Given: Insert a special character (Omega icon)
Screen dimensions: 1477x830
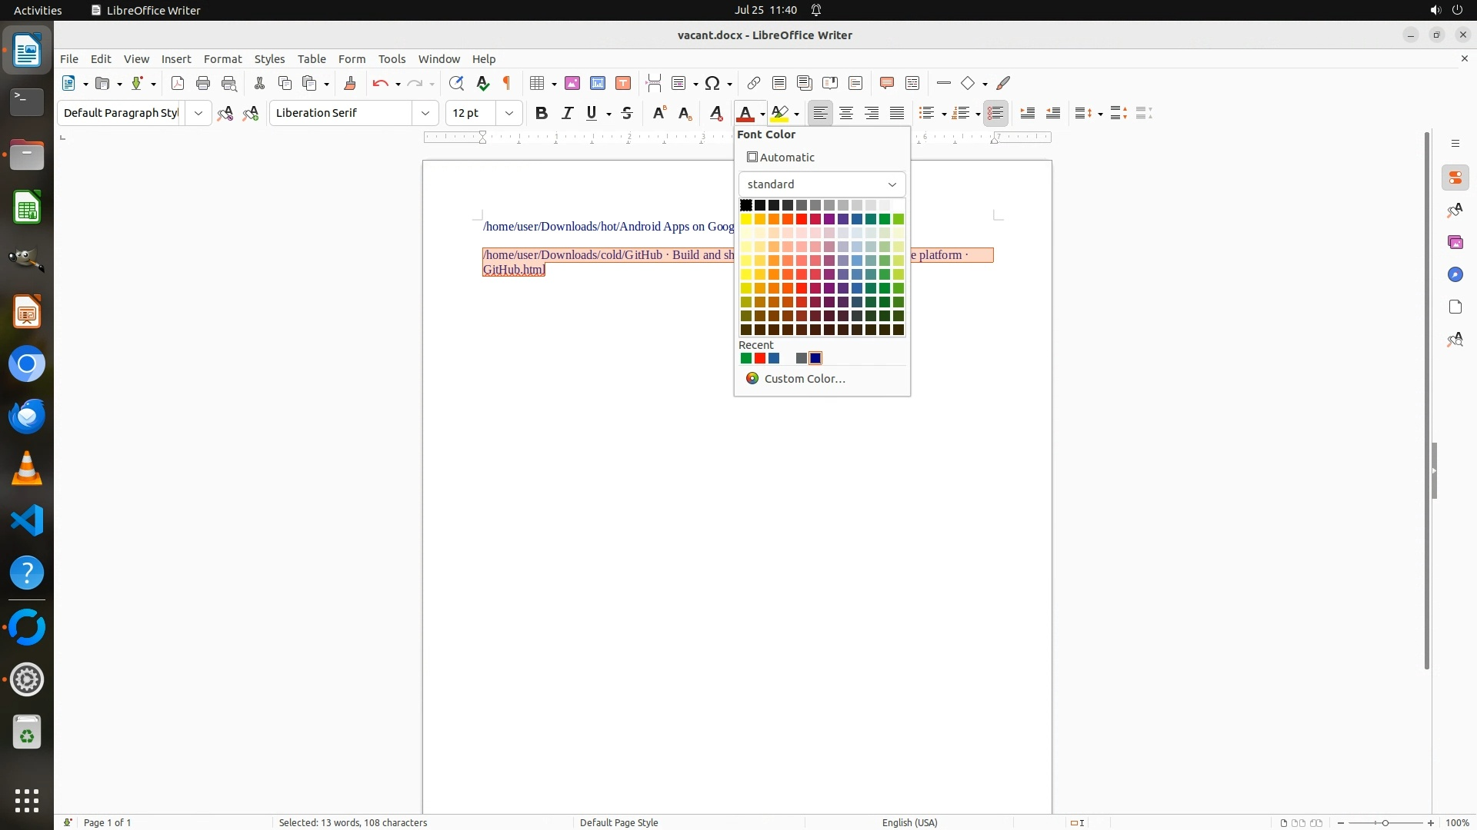Looking at the screenshot, I should coord(712,83).
